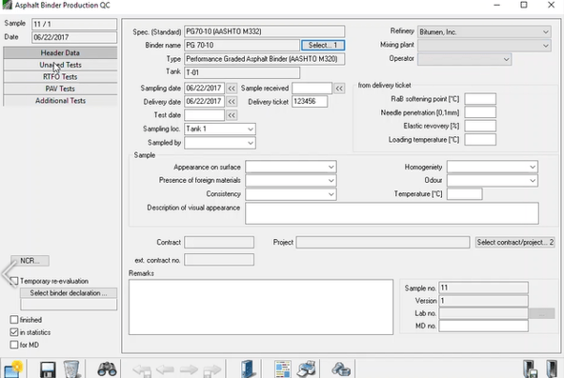Click the Remarks text area

(261, 308)
